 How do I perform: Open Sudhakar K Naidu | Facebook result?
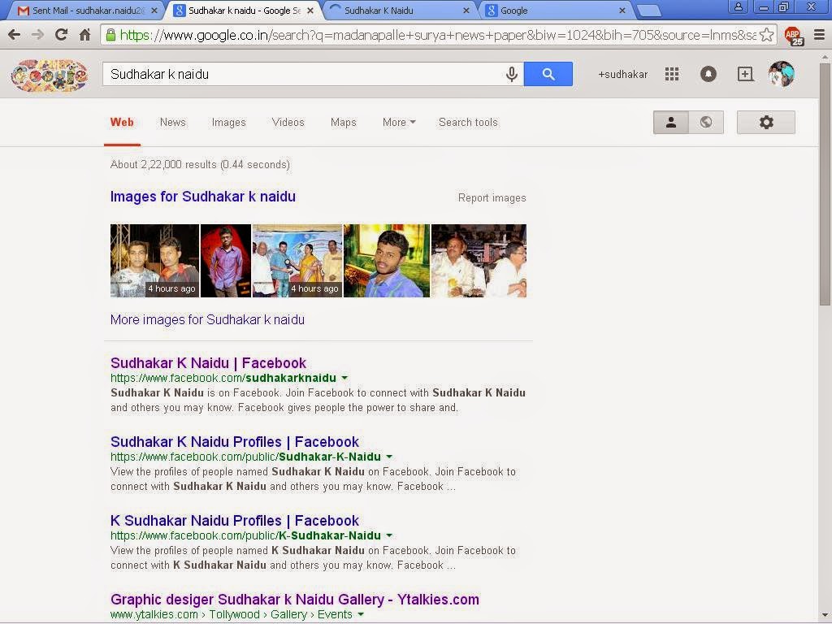(x=208, y=363)
